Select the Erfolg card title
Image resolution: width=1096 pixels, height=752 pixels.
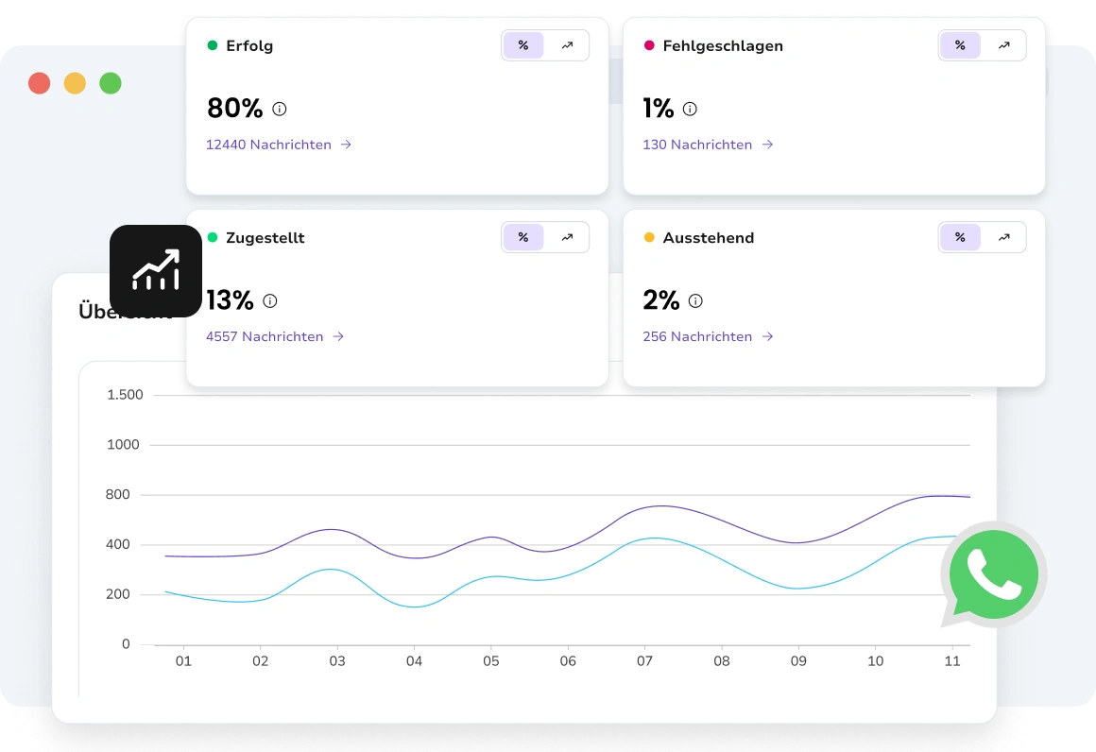pos(248,45)
